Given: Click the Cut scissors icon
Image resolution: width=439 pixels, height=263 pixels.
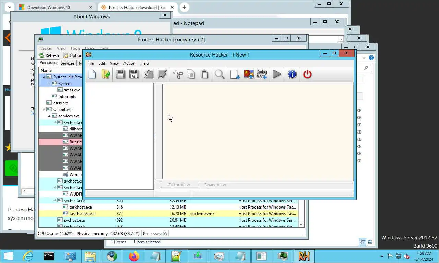Looking at the screenshot, I should (x=178, y=74).
